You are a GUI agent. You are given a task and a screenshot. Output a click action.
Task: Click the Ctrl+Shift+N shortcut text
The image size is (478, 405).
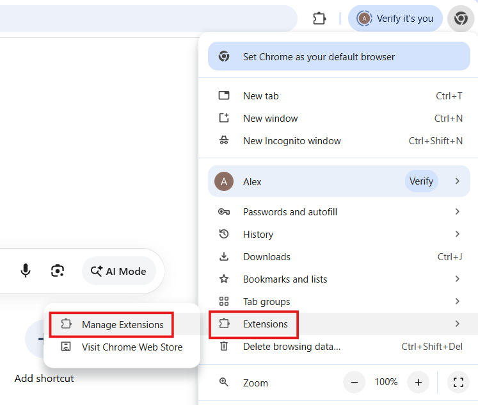pos(435,141)
